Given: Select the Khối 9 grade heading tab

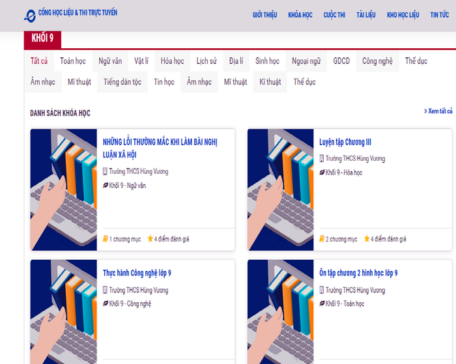Looking at the screenshot, I should (43, 38).
